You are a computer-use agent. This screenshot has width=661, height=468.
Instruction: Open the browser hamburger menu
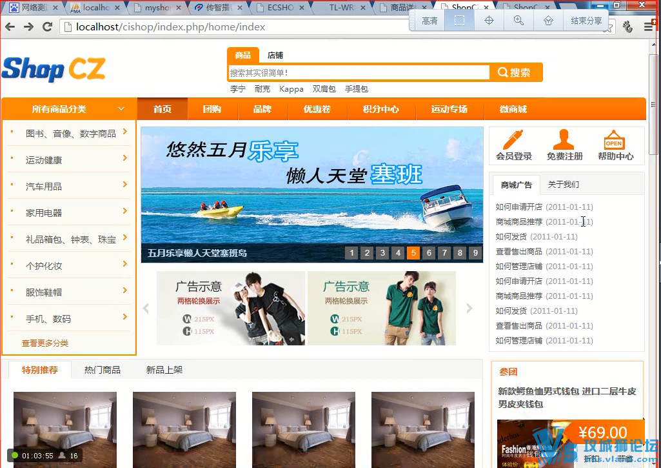[649, 27]
